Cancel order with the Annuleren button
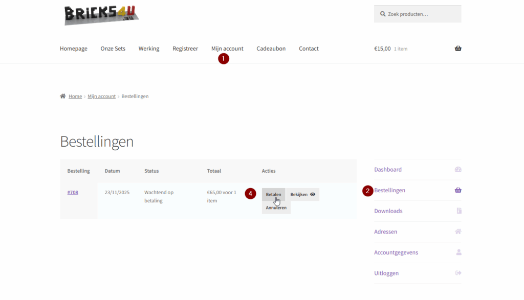The image size is (524, 300). click(276, 207)
